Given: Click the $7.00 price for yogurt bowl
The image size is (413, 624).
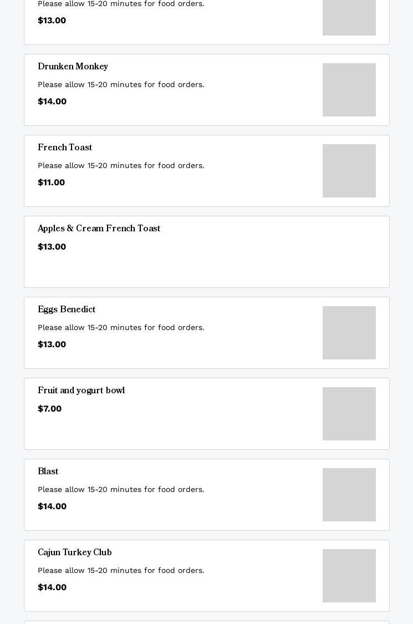Looking at the screenshot, I should click(49, 409).
